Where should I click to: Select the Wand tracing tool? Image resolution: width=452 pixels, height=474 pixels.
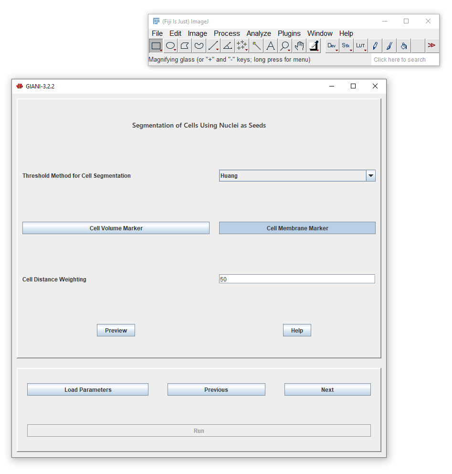256,46
